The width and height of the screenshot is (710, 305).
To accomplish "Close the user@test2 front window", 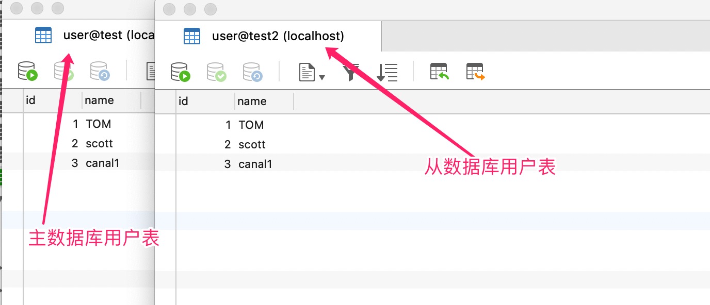I will pos(169,9).
